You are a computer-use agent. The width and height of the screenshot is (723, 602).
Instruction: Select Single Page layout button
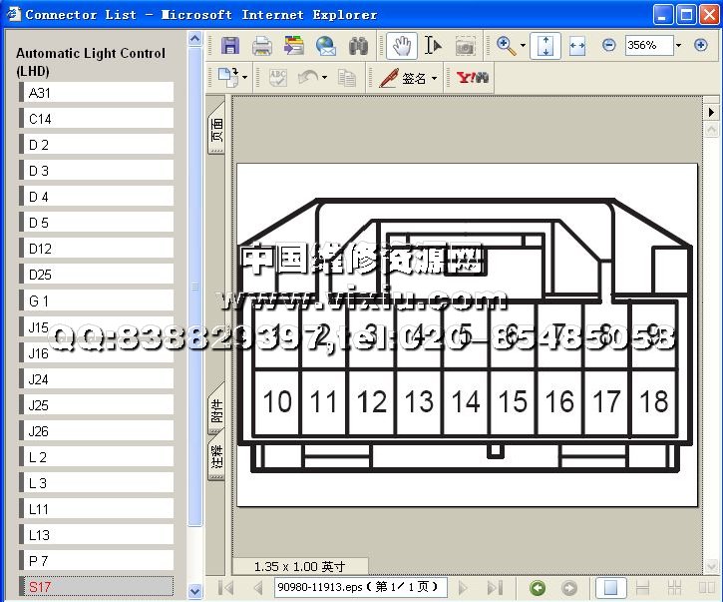click(610, 588)
